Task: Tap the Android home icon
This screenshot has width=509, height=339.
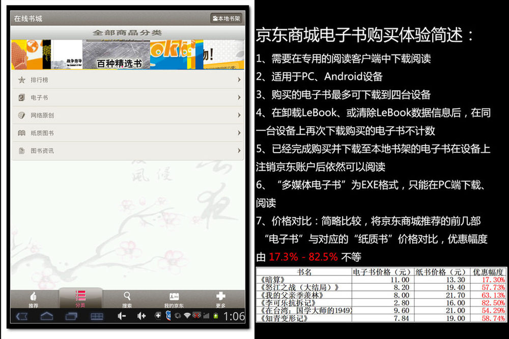Action: (46, 316)
